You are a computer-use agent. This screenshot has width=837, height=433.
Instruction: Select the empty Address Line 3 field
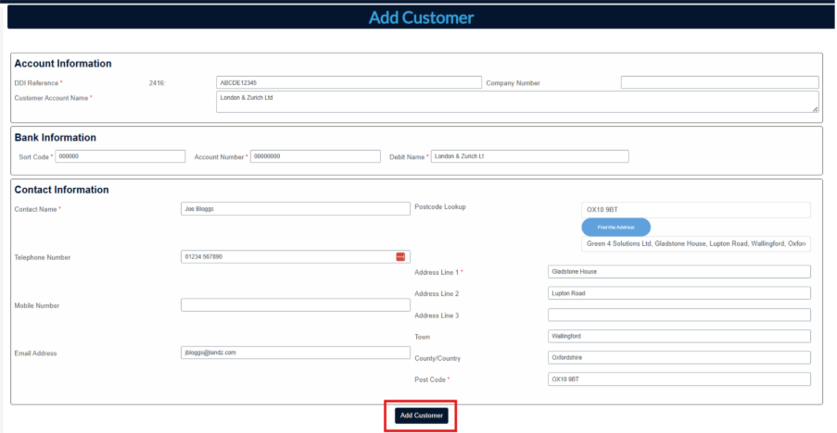pyautogui.click(x=678, y=315)
